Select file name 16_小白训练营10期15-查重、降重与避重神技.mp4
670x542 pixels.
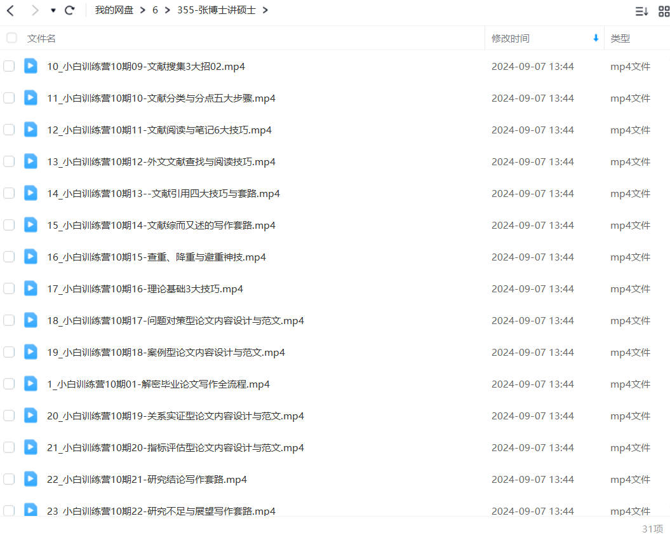tap(156, 257)
